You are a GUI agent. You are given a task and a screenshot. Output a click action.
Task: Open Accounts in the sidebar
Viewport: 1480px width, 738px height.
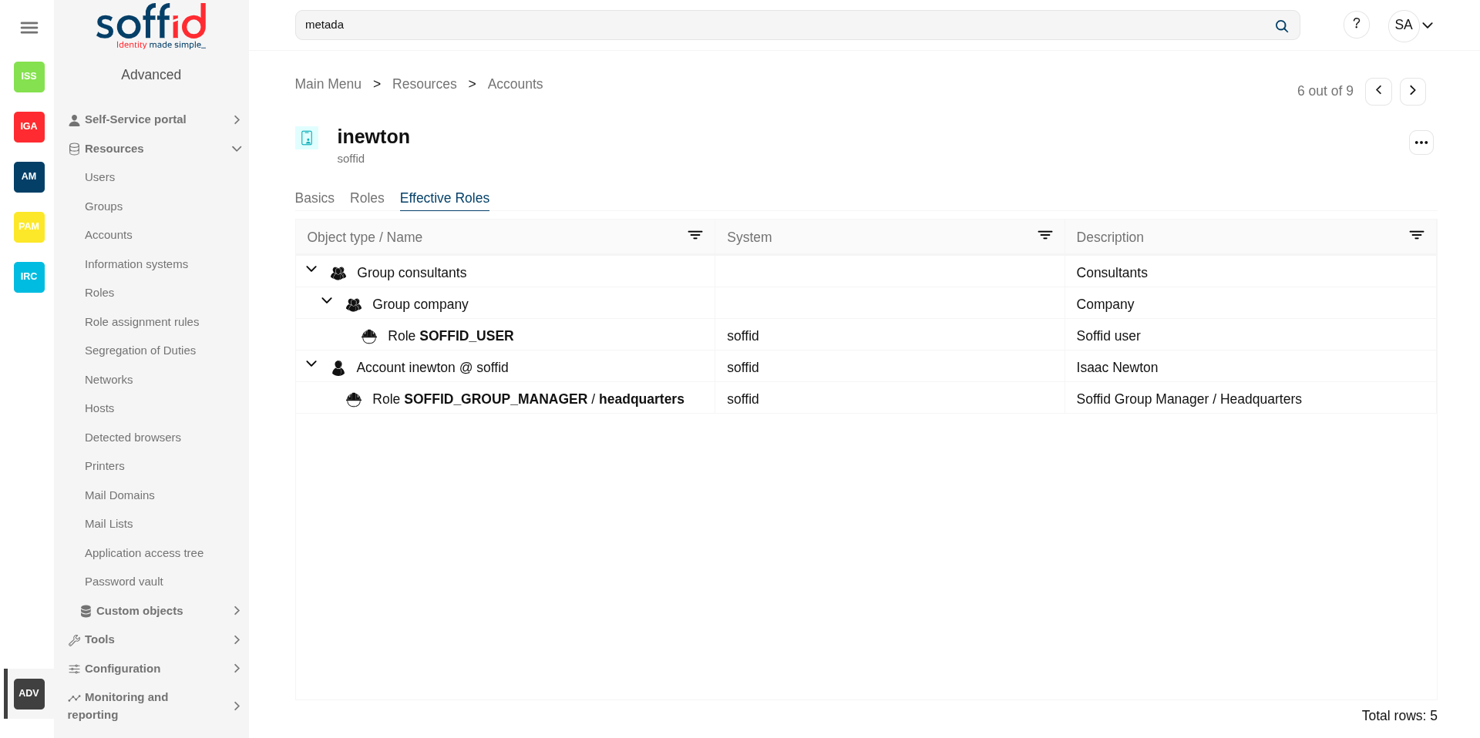(109, 235)
